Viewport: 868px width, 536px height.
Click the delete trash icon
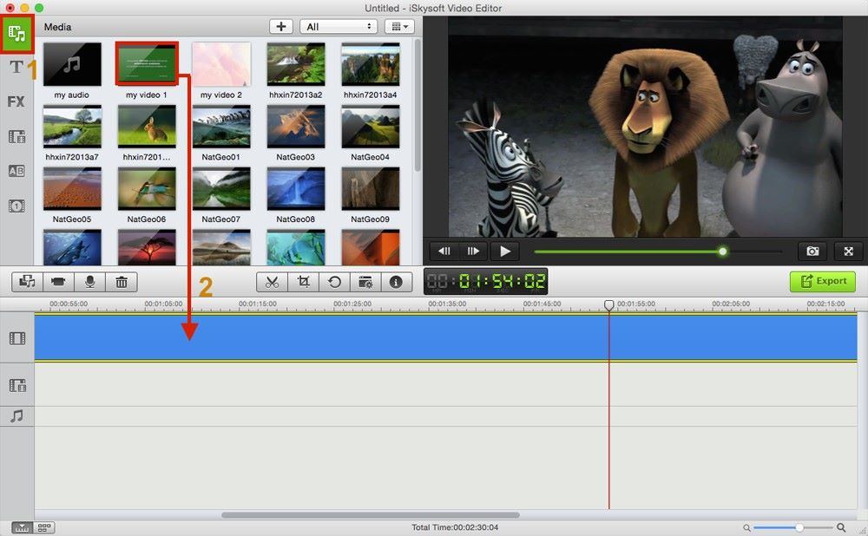[x=122, y=282]
